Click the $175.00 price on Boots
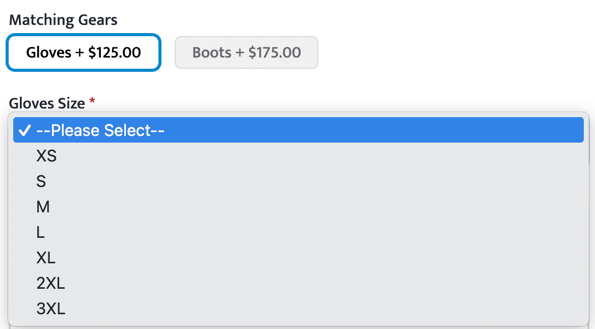595x329 pixels. pos(275,52)
